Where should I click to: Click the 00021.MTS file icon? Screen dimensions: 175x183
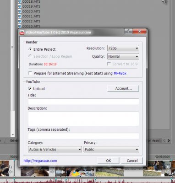20,16
